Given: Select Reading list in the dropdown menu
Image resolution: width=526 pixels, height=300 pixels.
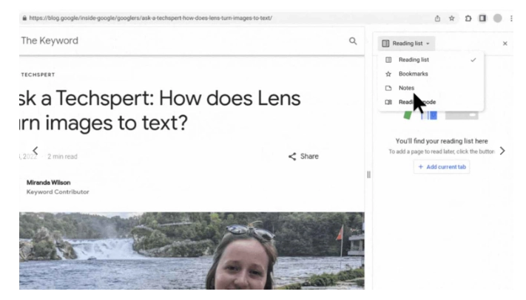Looking at the screenshot, I should [x=431, y=60].
